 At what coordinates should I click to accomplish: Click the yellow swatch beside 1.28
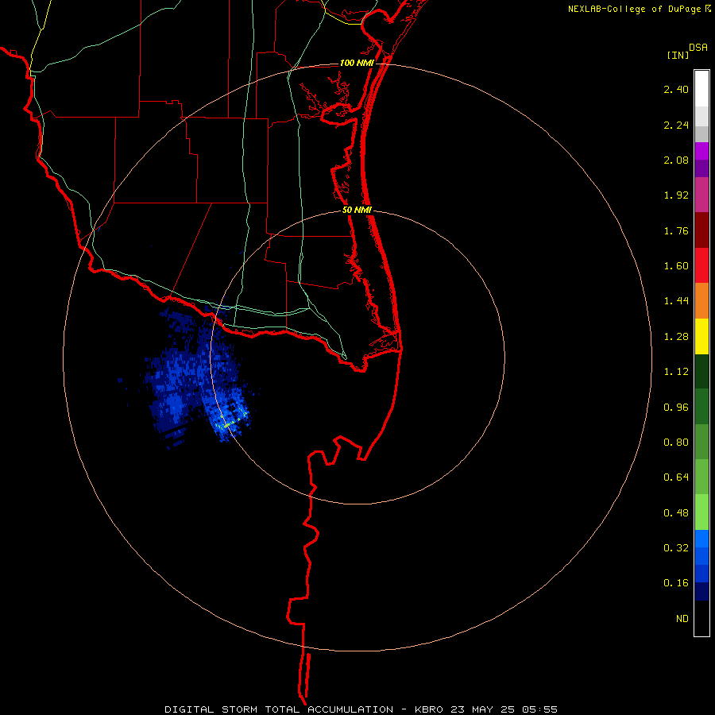[x=701, y=337]
